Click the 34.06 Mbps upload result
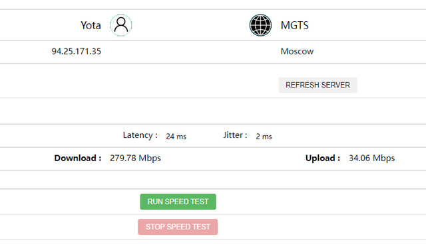 tap(371, 158)
